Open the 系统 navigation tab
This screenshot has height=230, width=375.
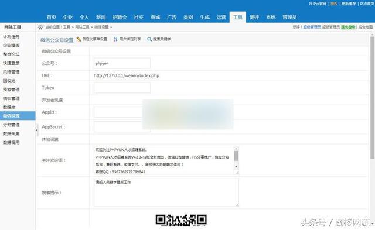click(x=271, y=17)
